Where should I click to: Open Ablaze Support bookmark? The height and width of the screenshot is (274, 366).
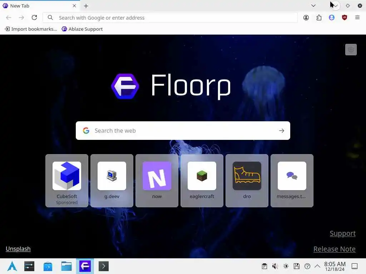(82, 29)
